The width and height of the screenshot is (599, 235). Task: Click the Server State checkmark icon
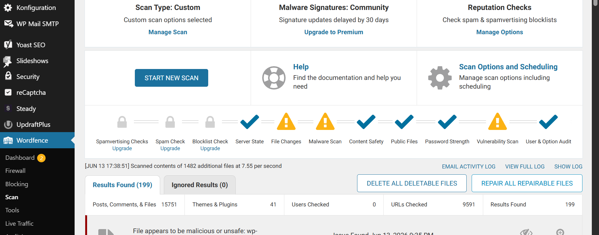pos(250,122)
